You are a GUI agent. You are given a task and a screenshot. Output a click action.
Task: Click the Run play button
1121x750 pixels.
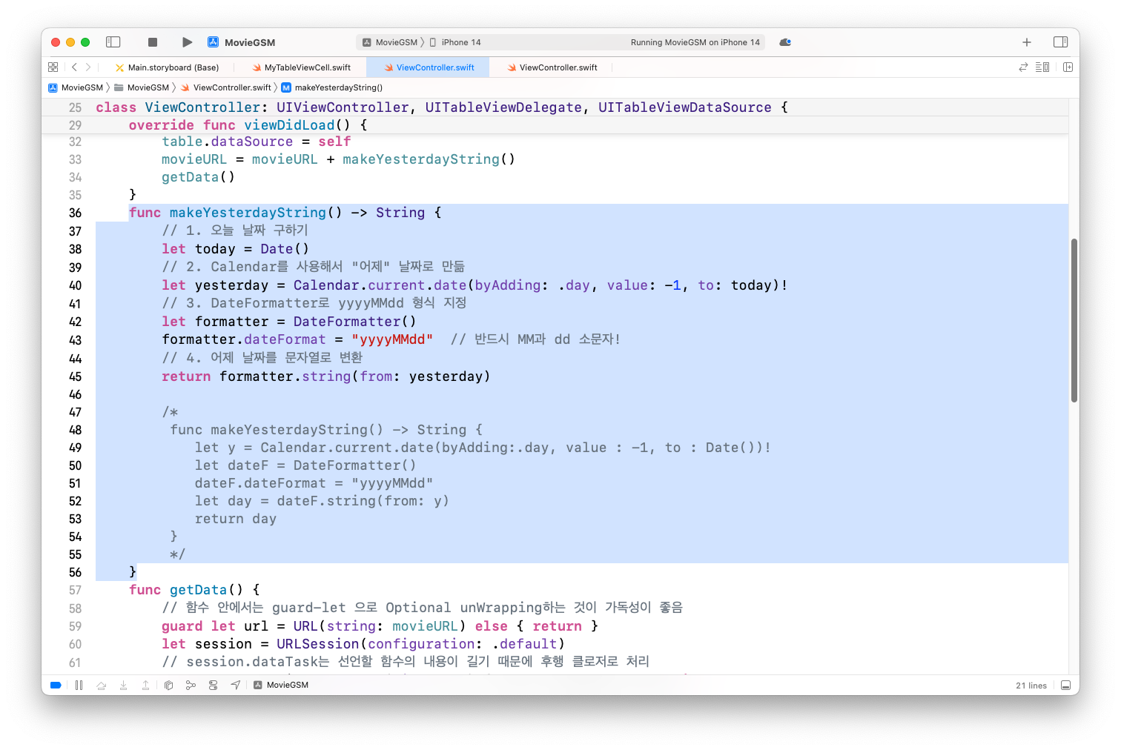tap(187, 42)
